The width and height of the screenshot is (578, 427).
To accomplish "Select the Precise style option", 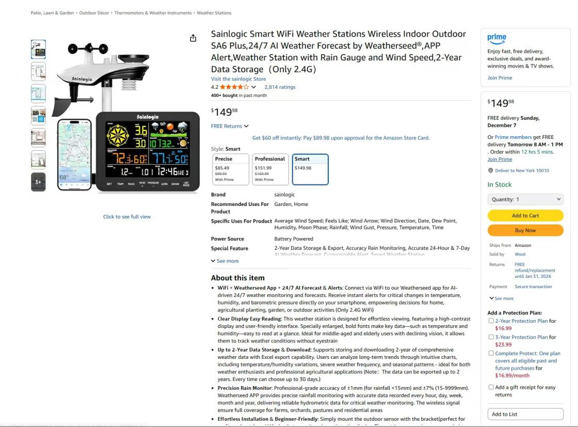I will click(231, 169).
